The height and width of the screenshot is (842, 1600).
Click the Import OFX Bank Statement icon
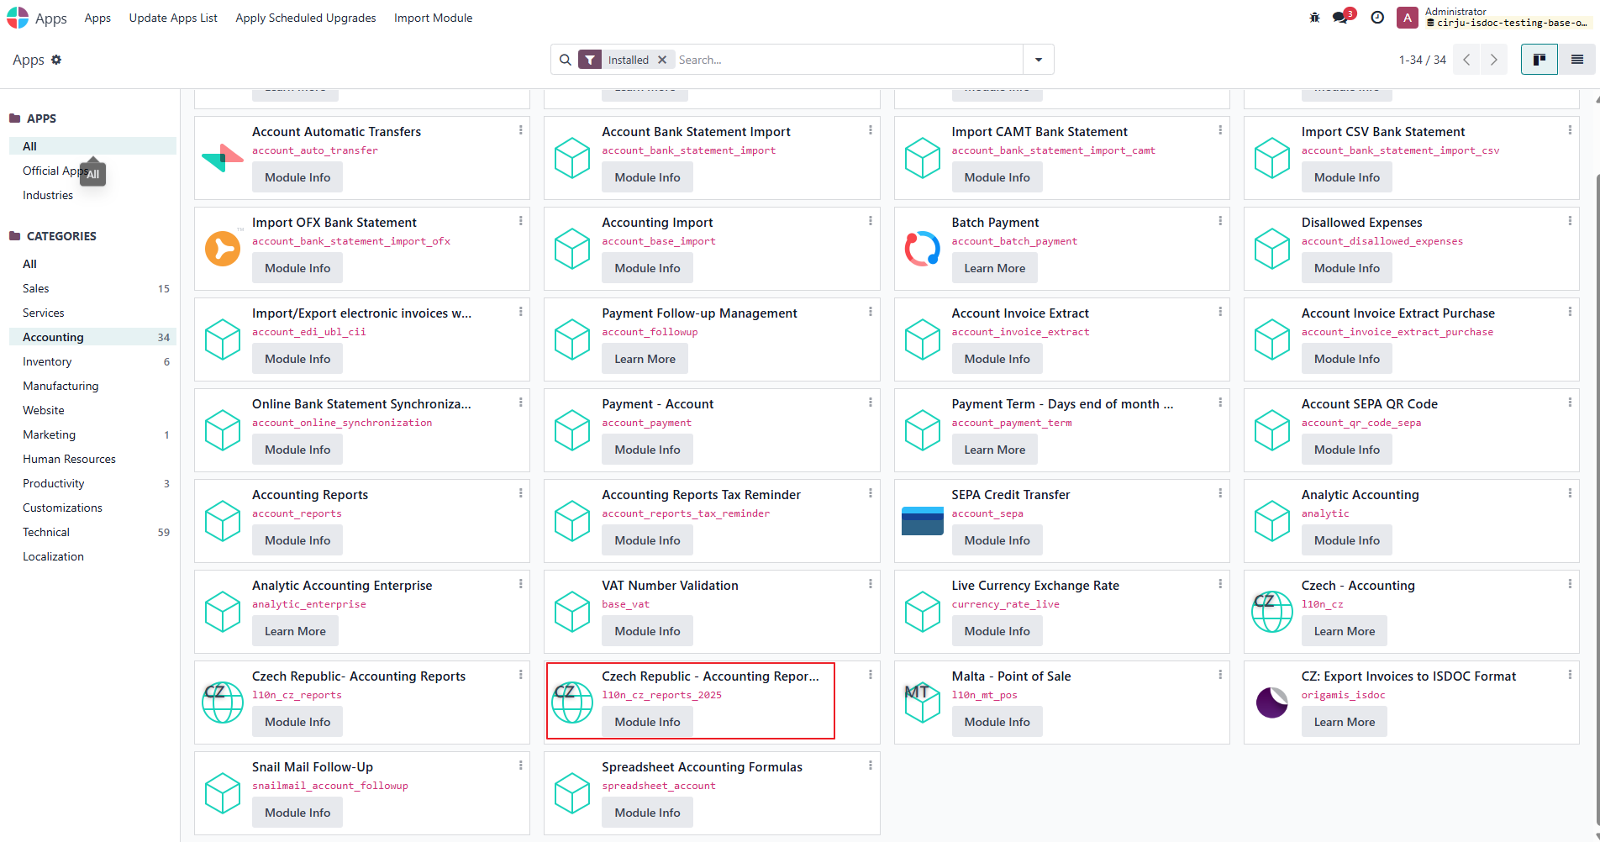pos(223,249)
